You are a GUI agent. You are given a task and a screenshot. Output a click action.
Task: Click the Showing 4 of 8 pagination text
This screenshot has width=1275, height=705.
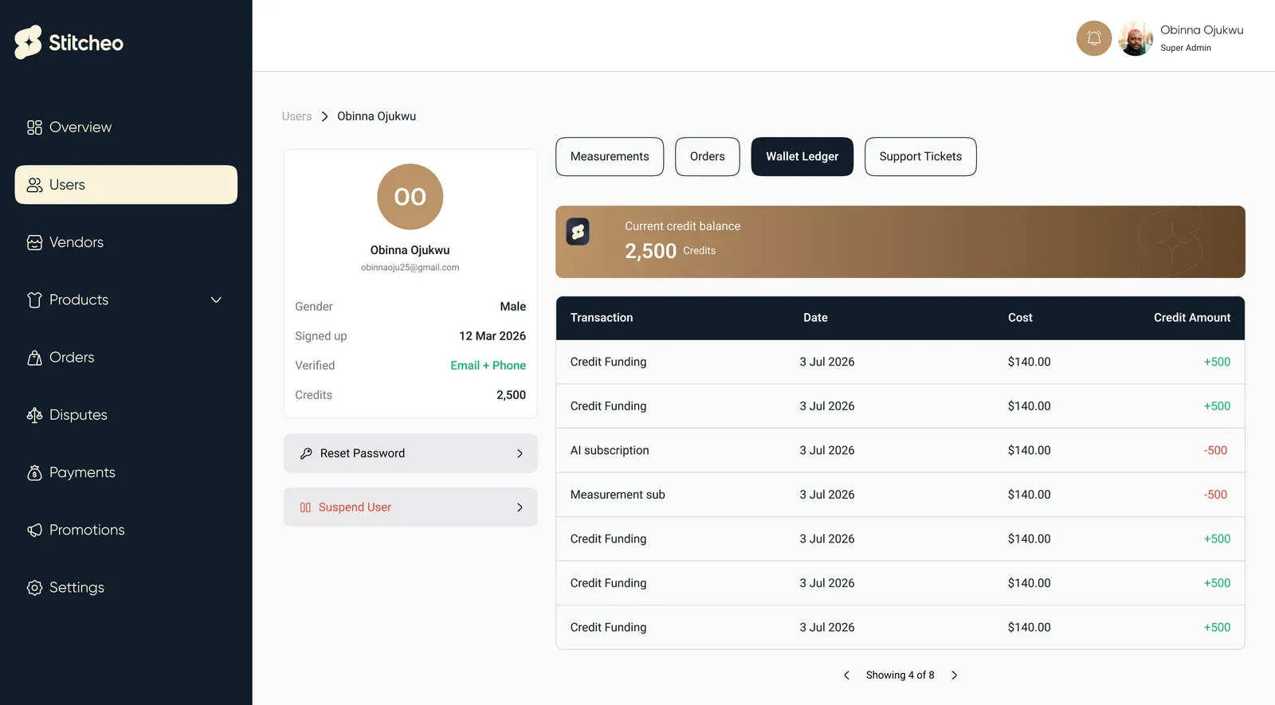coord(900,675)
